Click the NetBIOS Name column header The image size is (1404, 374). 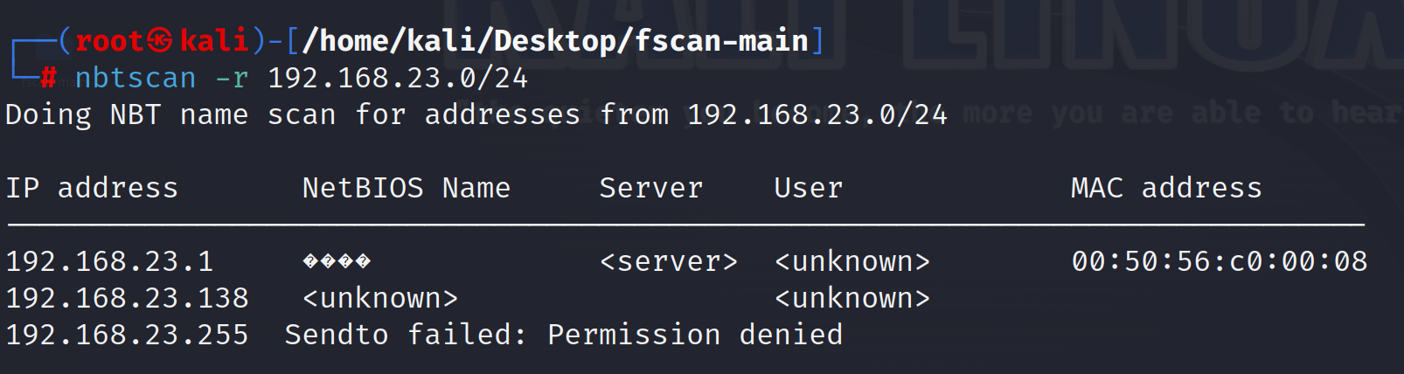(407, 188)
